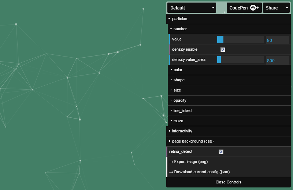Click the CodePen button
This screenshot has width=293, height=190.
[x=244, y=8]
